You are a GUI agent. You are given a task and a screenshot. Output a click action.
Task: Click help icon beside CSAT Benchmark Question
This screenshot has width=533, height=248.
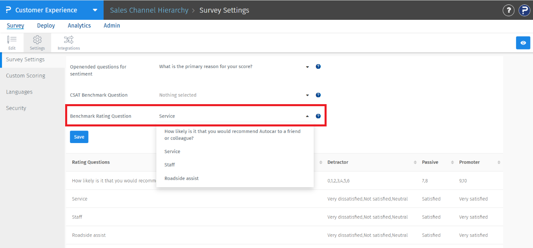click(318, 95)
